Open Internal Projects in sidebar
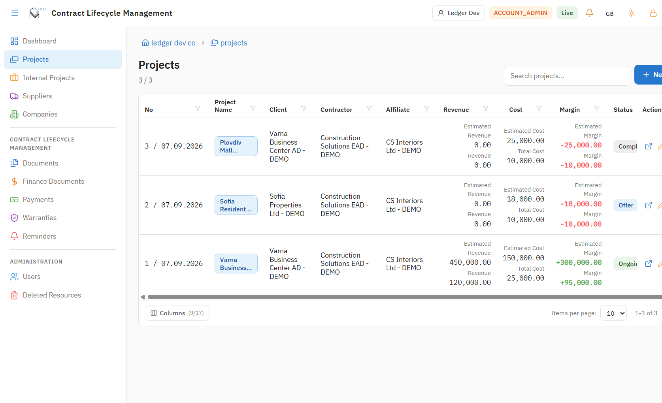The width and height of the screenshot is (662, 403). coord(63,78)
